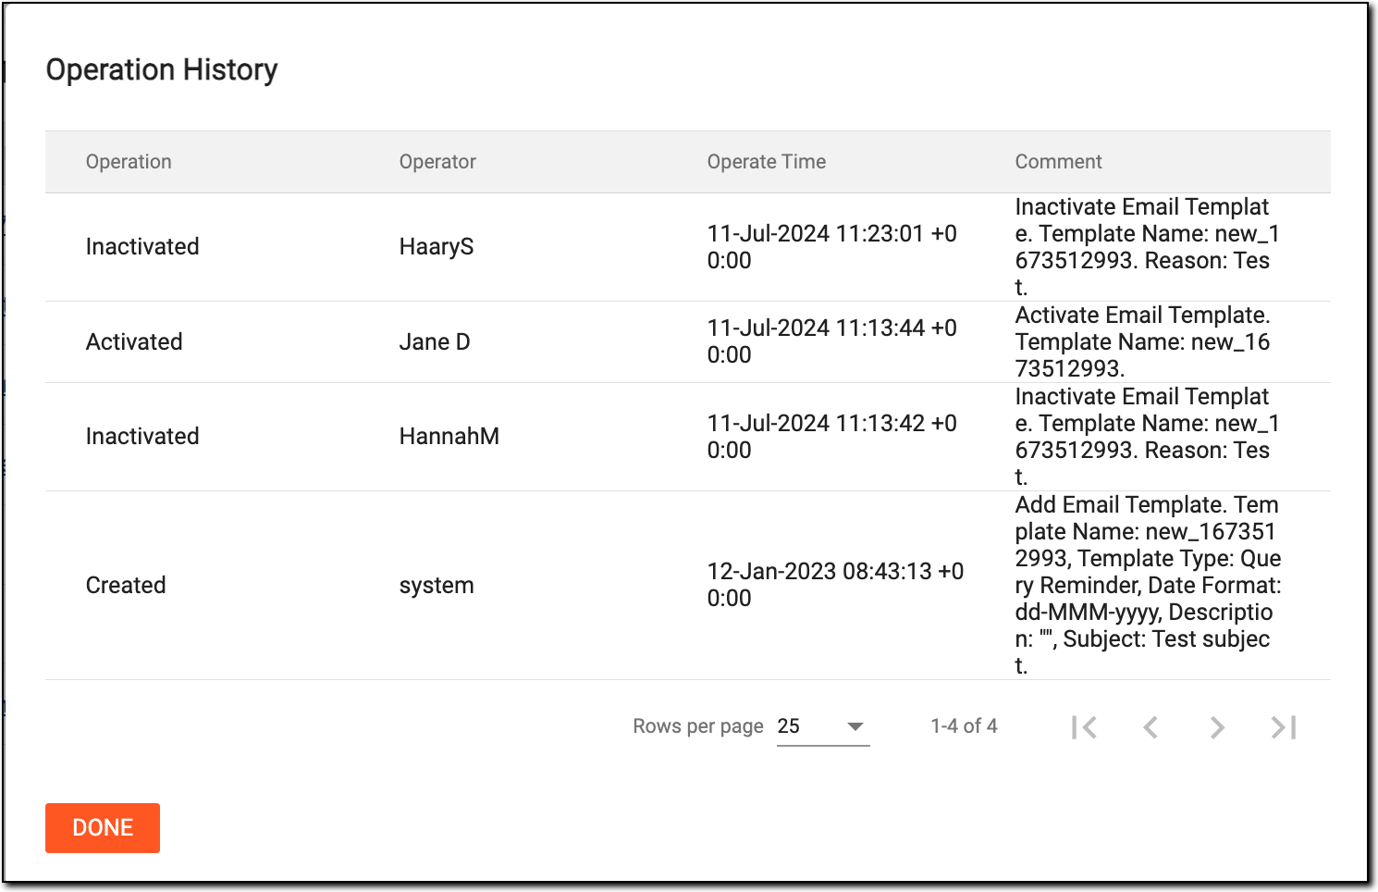
Task: Go to the previous page arrow
Action: pos(1150,727)
